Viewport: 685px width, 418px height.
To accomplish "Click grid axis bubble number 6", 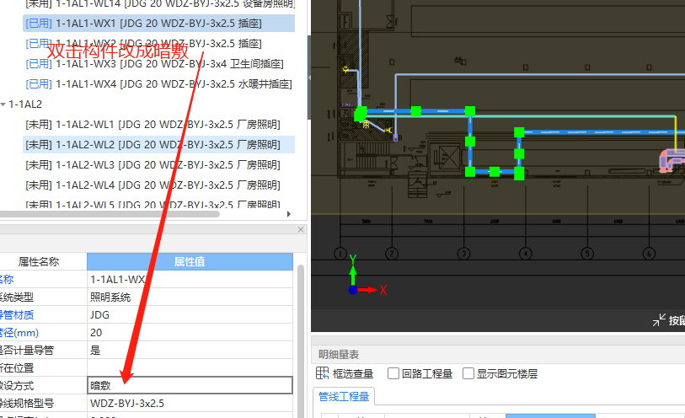I will point(649,254).
